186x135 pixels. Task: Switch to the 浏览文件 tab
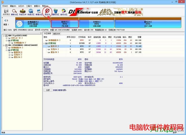(56, 34)
